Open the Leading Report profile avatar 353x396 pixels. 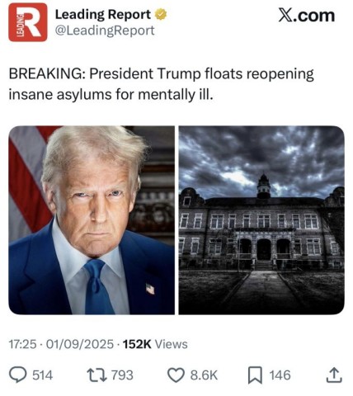28,22
